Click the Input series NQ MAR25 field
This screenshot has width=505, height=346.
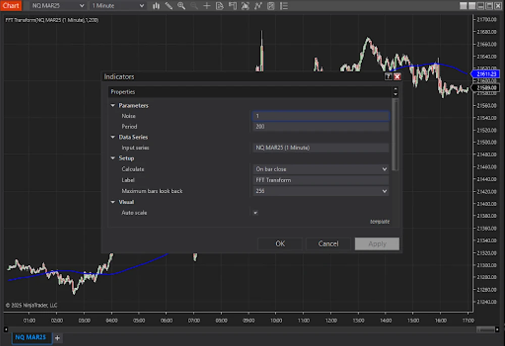coord(321,148)
